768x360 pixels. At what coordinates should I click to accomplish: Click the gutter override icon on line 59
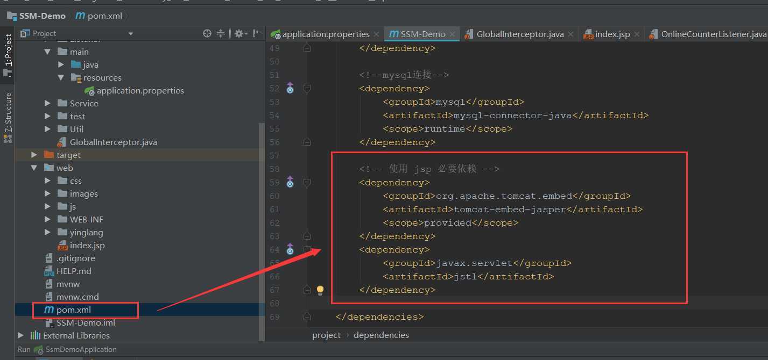290,182
